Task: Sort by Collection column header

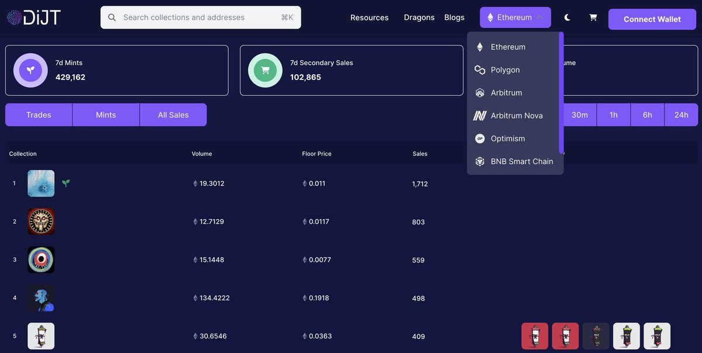Action: [23, 154]
